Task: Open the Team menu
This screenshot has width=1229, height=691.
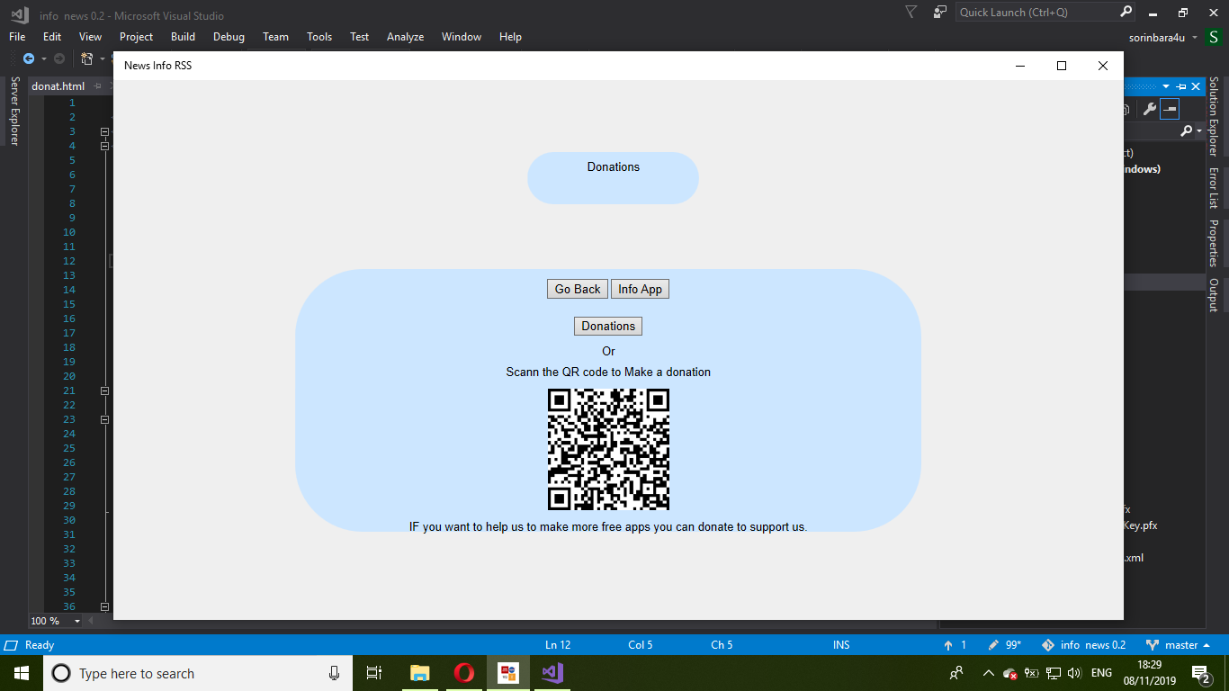Action: 275,37
